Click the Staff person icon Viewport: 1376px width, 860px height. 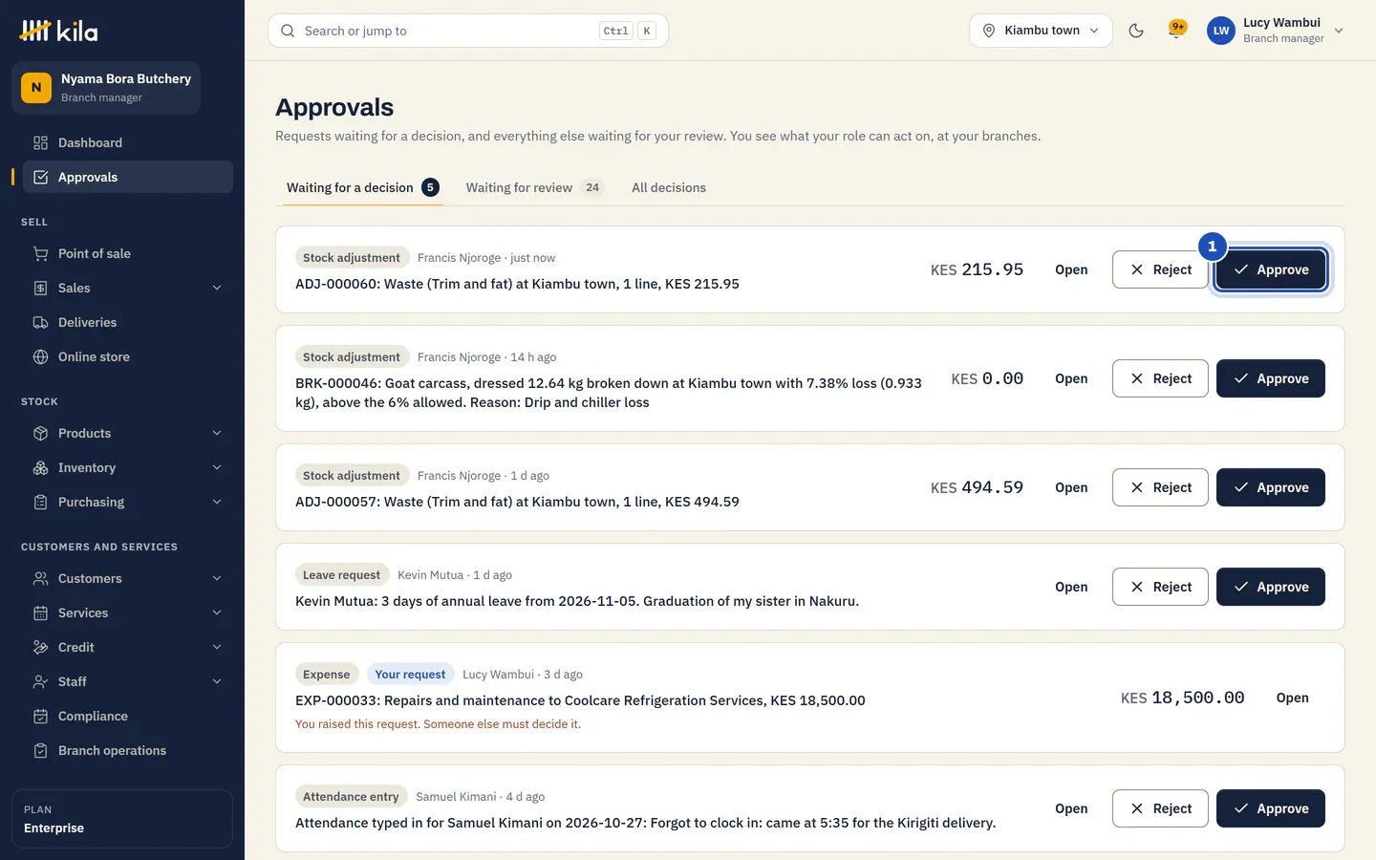point(40,681)
